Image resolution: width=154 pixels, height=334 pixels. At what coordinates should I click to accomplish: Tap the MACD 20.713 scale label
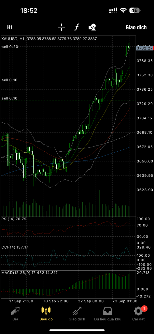(x=143, y=273)
